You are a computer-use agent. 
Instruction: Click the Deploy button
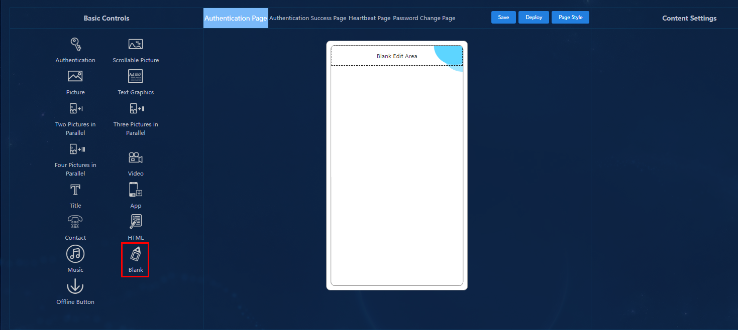[534, 18]
